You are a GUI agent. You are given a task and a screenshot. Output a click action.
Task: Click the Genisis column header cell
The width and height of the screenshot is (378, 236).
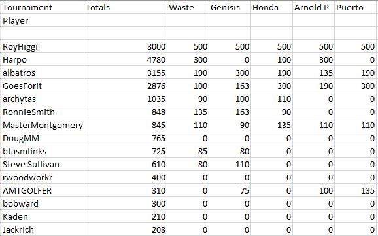coord(230,7)
